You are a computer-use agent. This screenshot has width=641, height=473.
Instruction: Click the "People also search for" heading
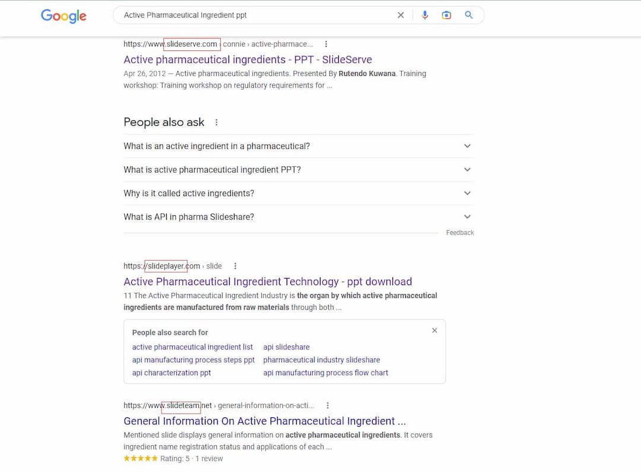click(170, 333)
